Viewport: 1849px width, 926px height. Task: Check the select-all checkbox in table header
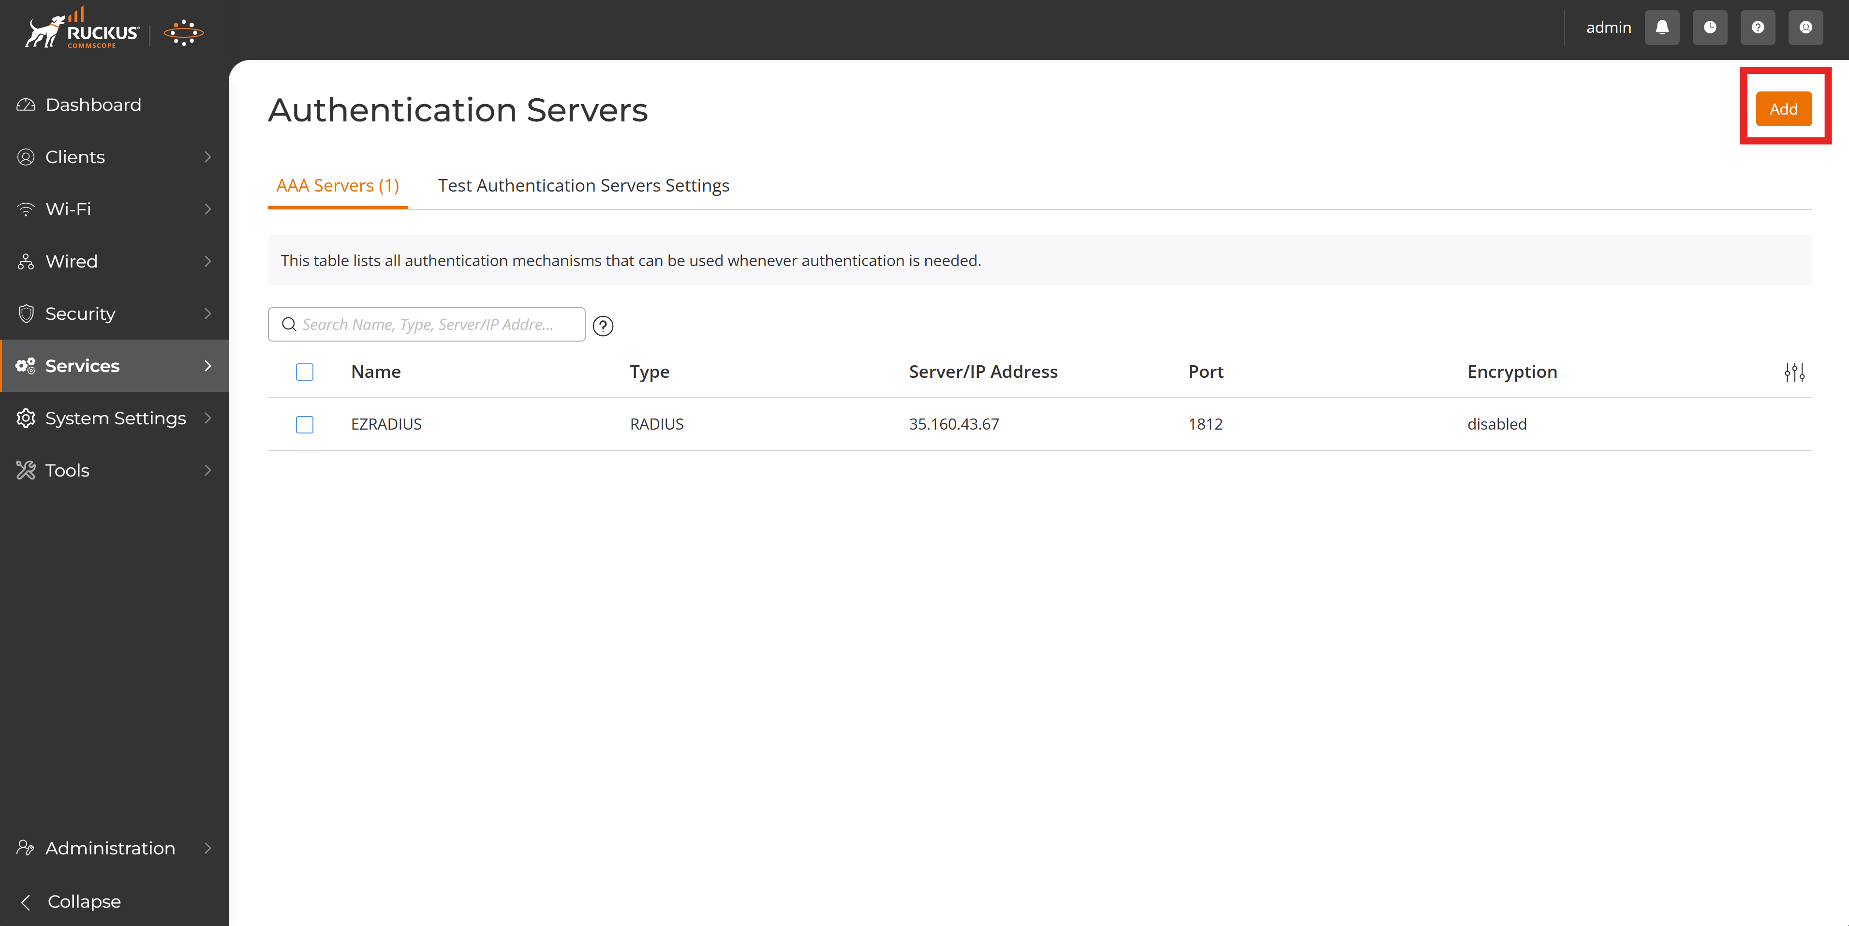(x=304, y=372)
